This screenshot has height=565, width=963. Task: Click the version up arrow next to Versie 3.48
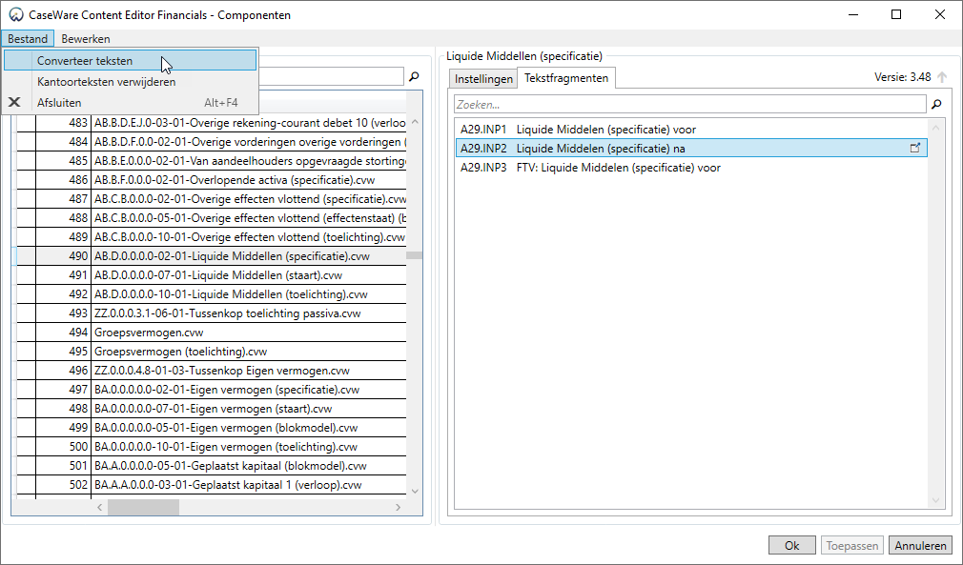coord(942,77)
